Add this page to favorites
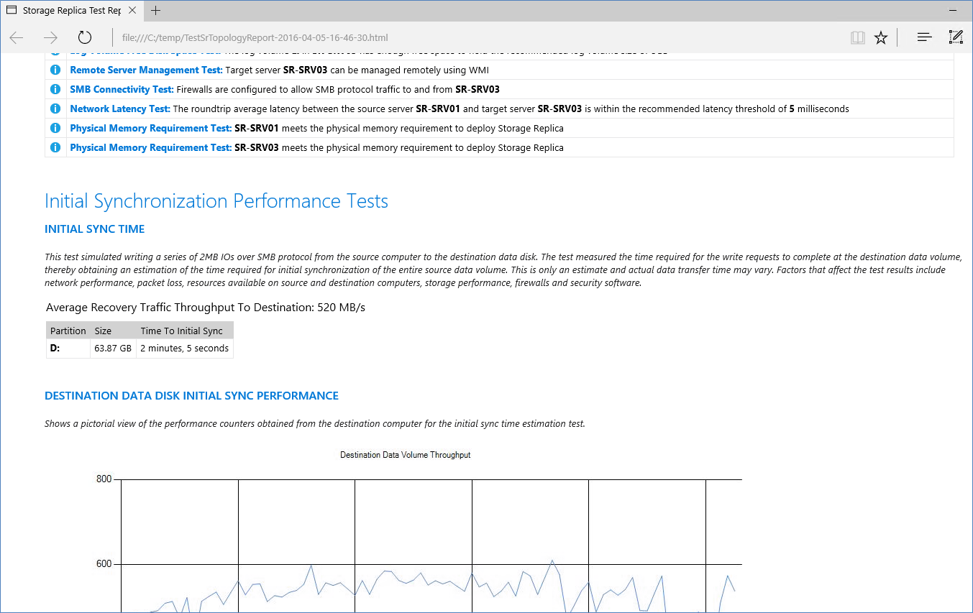The image size is (973, 613). (x=881, y=37)
